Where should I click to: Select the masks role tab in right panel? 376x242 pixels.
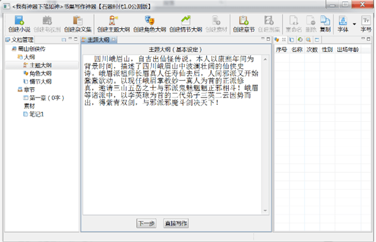[x=277, y=39]
